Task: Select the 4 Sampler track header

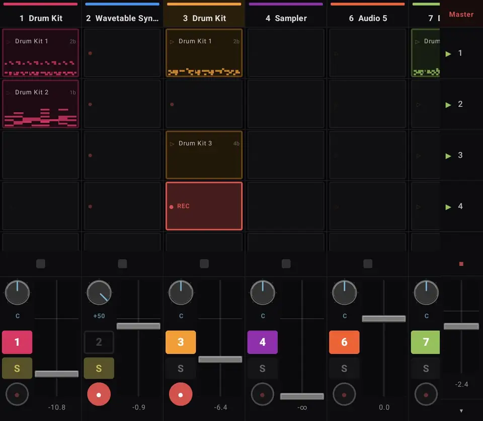Action: 286,18
